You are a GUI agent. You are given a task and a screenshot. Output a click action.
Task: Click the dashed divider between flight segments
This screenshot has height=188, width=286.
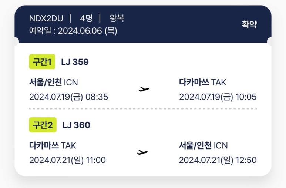[143, 109]
